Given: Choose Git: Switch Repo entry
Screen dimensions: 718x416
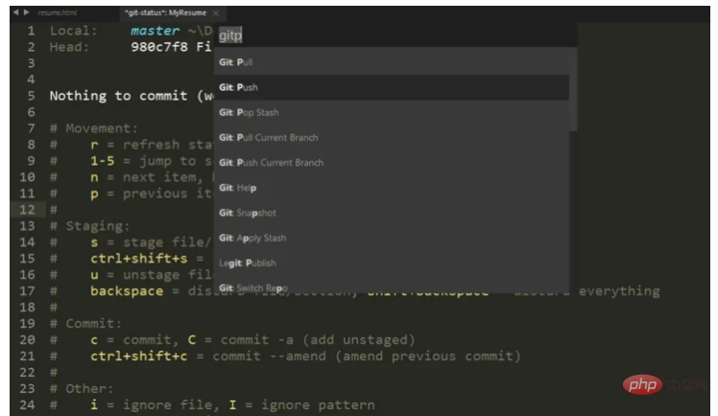Looking at the screenshot, I should click(x=392, y=287).
